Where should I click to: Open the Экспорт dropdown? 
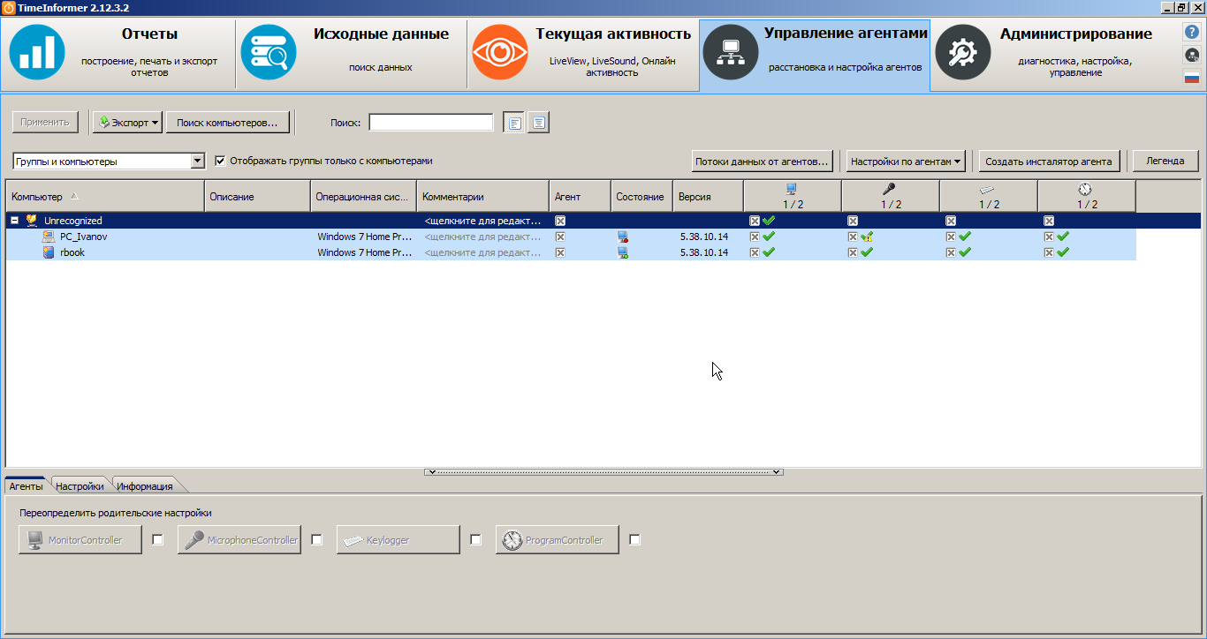coord(127,123)
